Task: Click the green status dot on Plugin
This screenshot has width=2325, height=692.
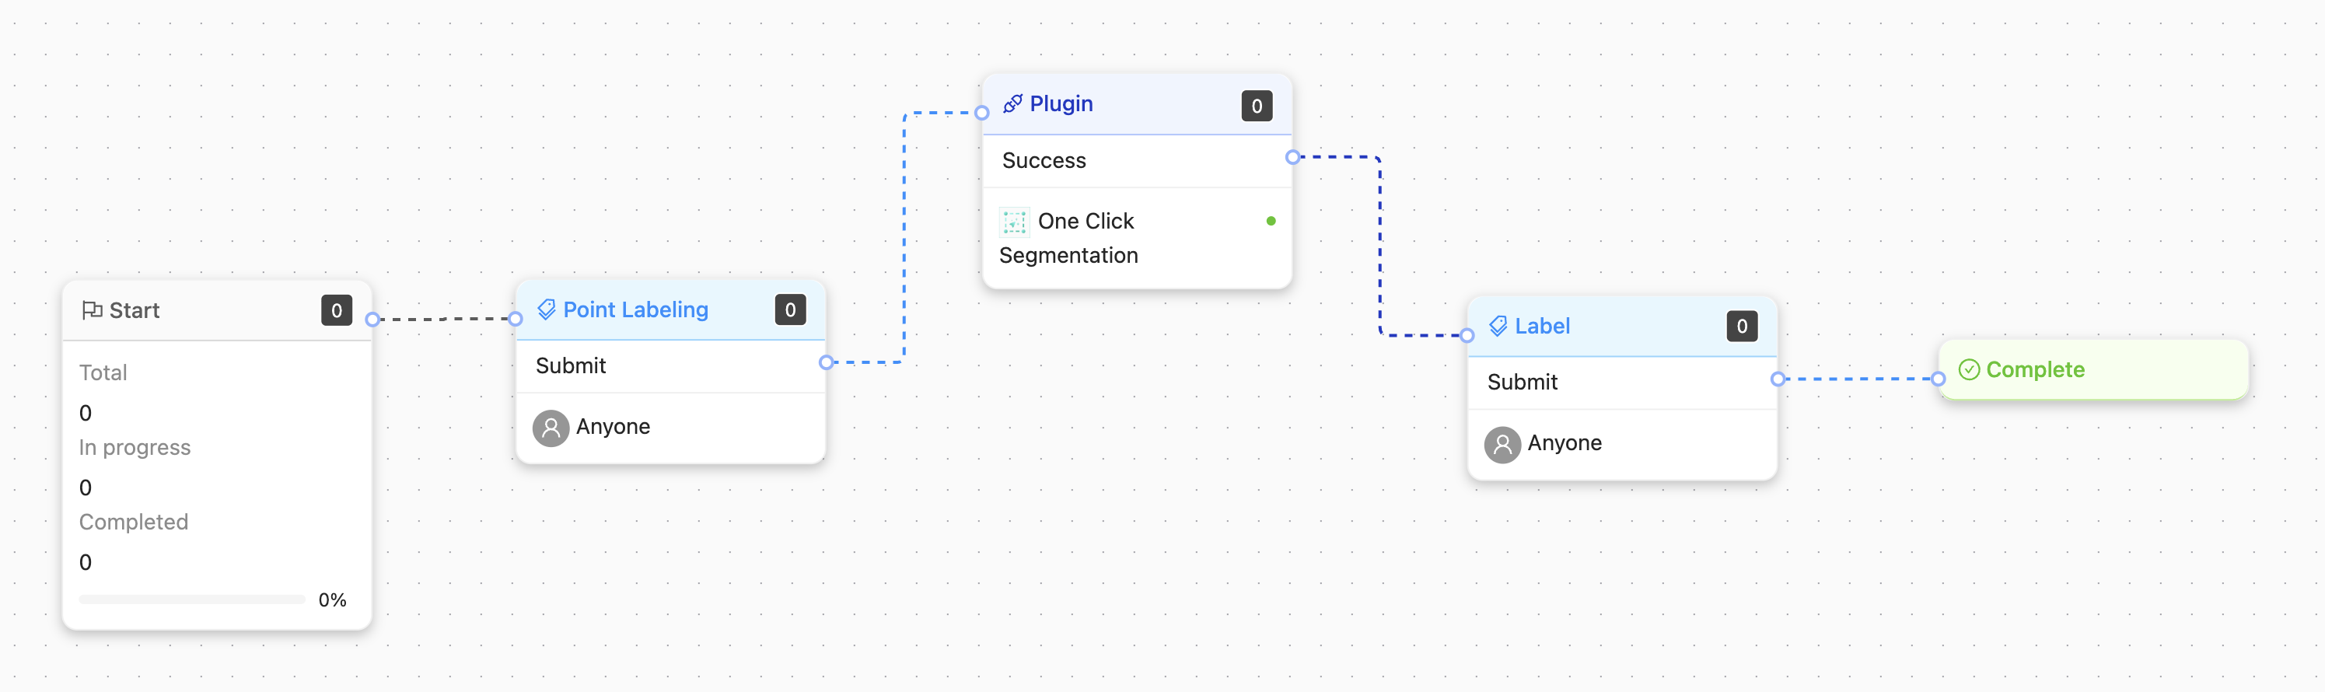Action: click(x=1270, y=221)
